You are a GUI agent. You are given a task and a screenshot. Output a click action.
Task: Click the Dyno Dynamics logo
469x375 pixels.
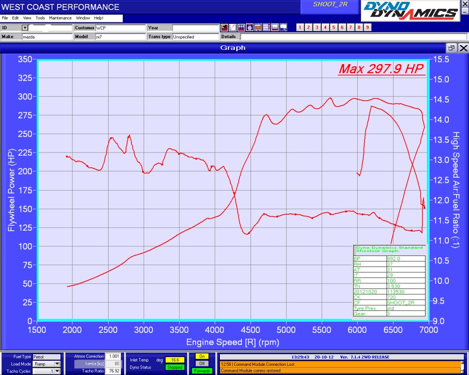pos(410,11)
